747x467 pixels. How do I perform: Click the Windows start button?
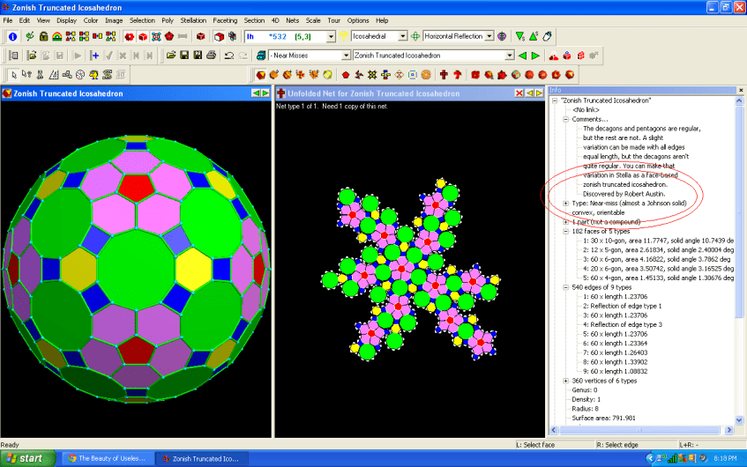click(x=25, y=458)
